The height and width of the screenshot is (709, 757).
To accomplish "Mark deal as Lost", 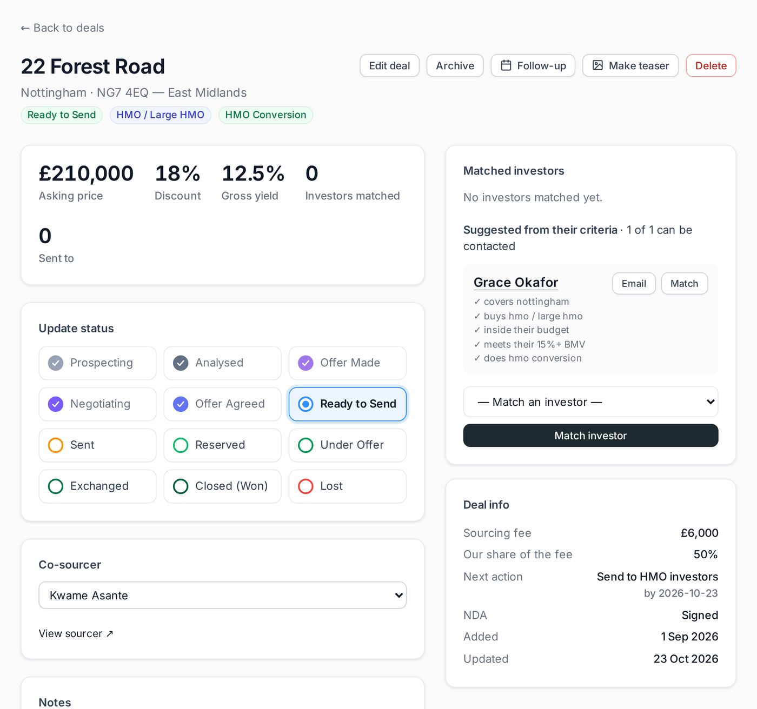I will pyautogui.click(x=348, y=486).
